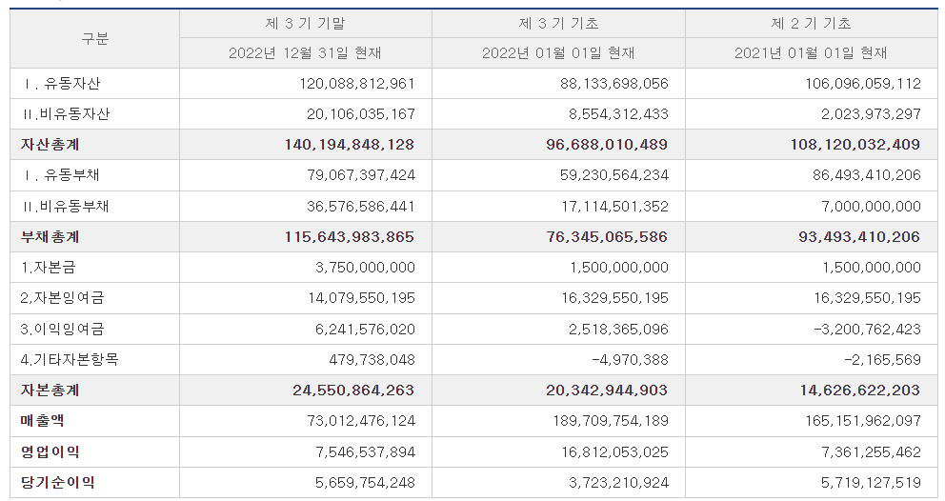Select value 6,241,576,020

365,330
